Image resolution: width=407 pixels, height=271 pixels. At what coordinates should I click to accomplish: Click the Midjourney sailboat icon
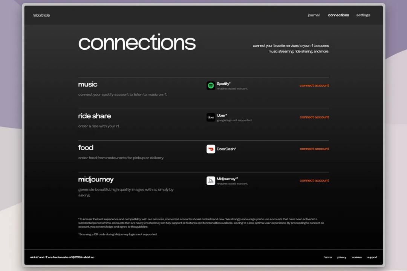point(211,181)
